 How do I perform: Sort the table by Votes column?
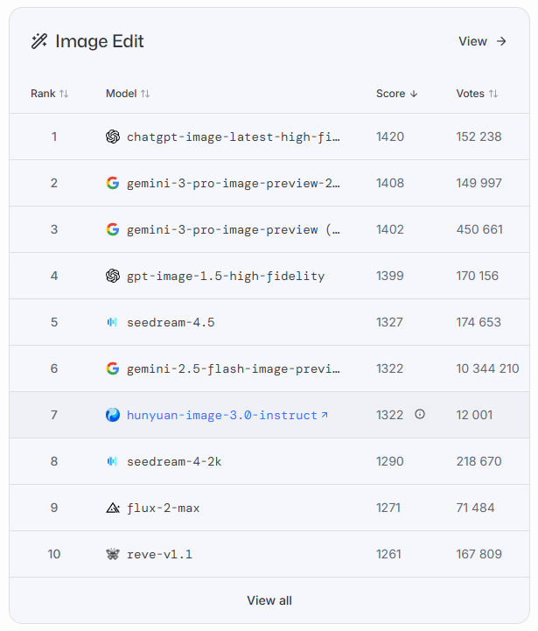[x=477, y=94]
